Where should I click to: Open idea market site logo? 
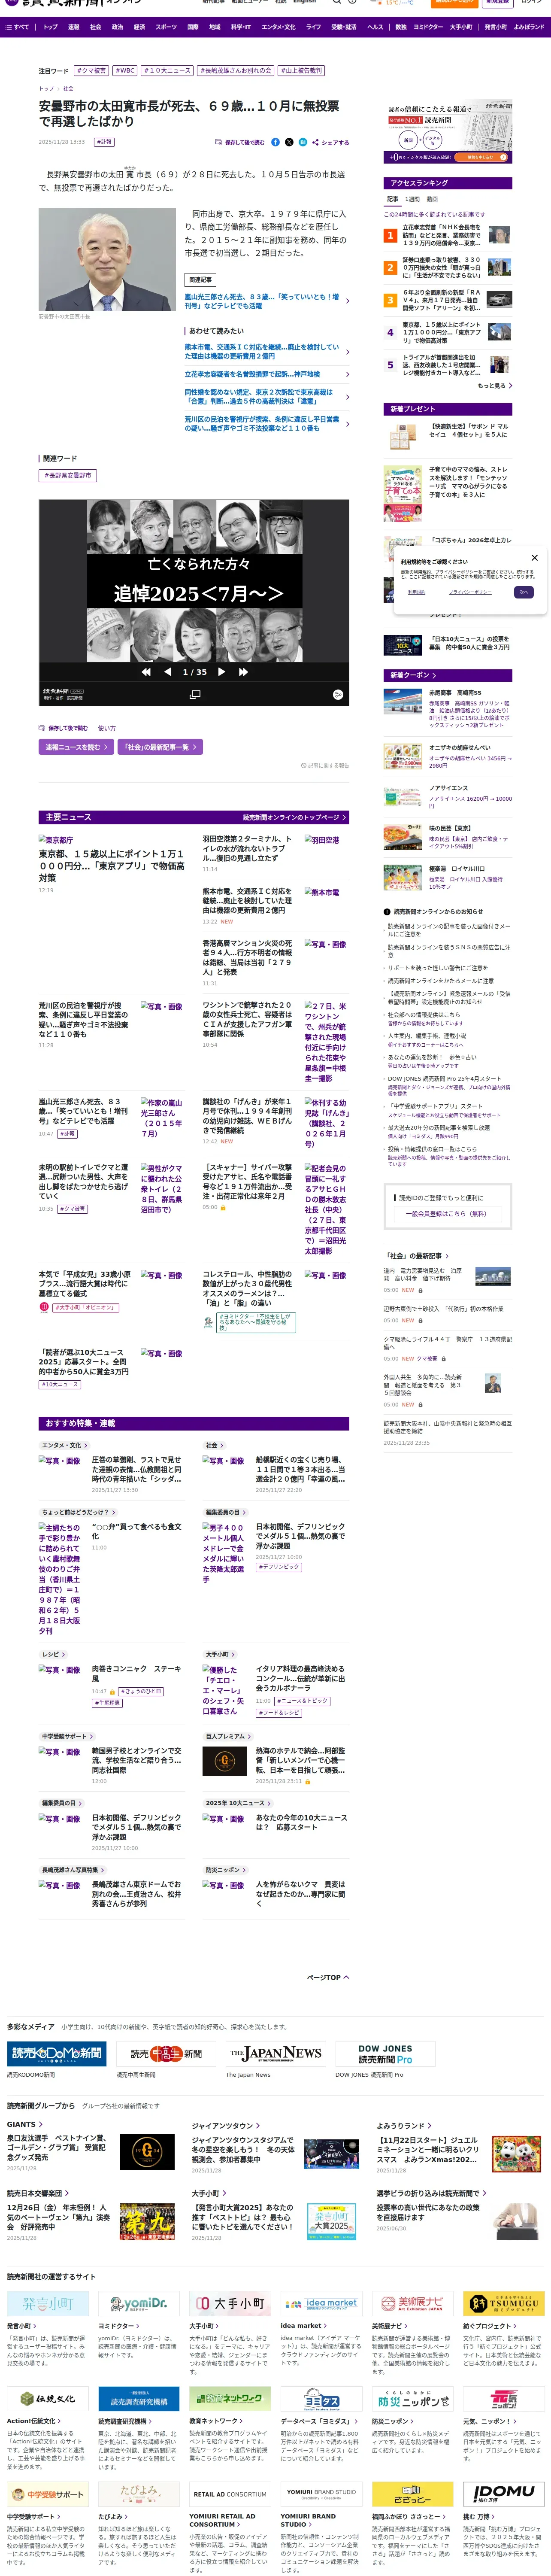(321, 2303)
